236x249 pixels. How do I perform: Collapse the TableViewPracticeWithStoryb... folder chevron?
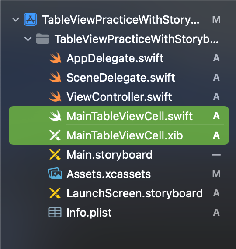28,39
